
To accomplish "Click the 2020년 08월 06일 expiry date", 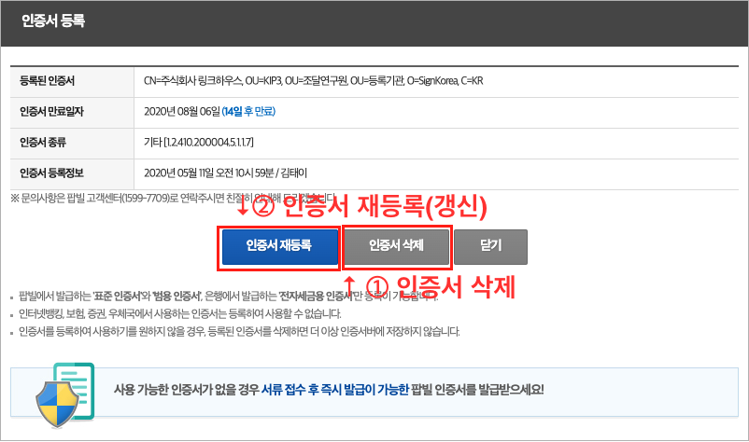I will pos(182,112).
